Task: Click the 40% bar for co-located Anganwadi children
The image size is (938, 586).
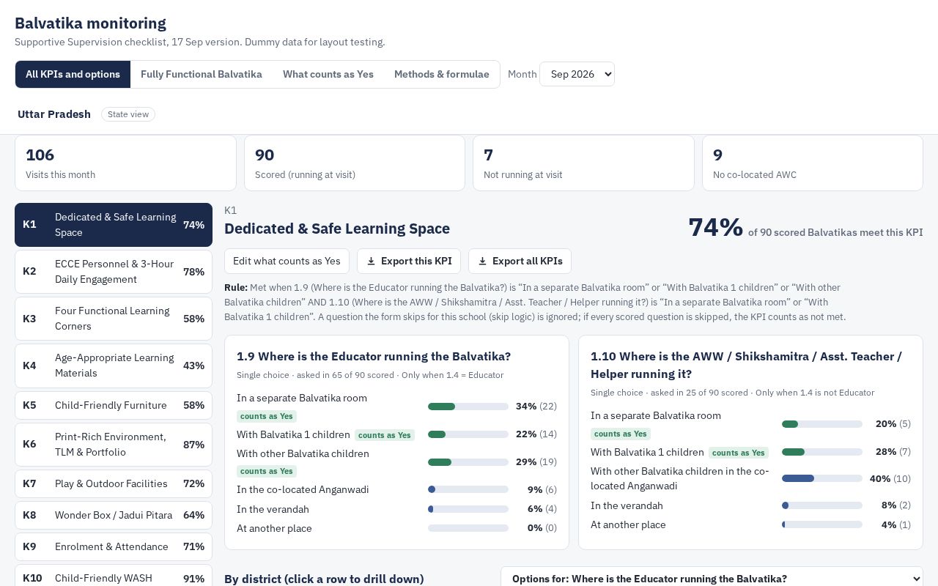Action: (822, 478)
